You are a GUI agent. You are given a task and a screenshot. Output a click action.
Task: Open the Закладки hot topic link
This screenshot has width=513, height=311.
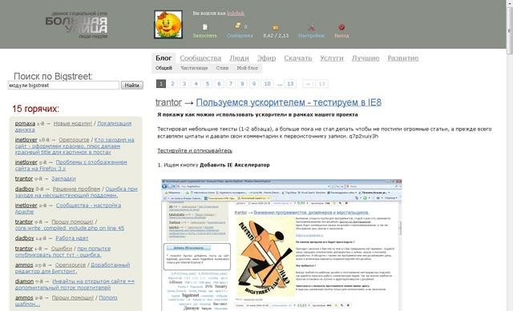pyautogui.click(x=63, y=179)
